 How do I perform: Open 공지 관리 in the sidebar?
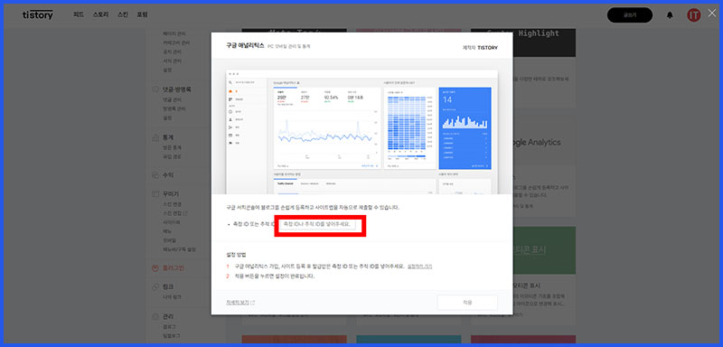coord(172,52)
